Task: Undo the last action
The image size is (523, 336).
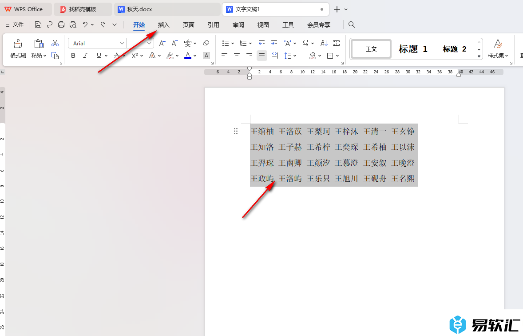Action: coord(85,24)
